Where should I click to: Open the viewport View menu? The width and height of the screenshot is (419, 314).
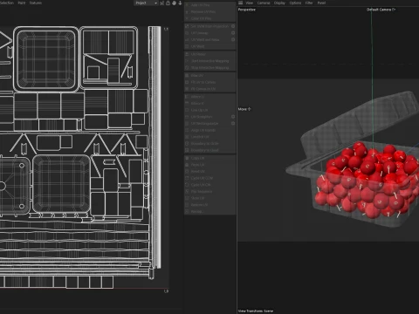point(250,3)
